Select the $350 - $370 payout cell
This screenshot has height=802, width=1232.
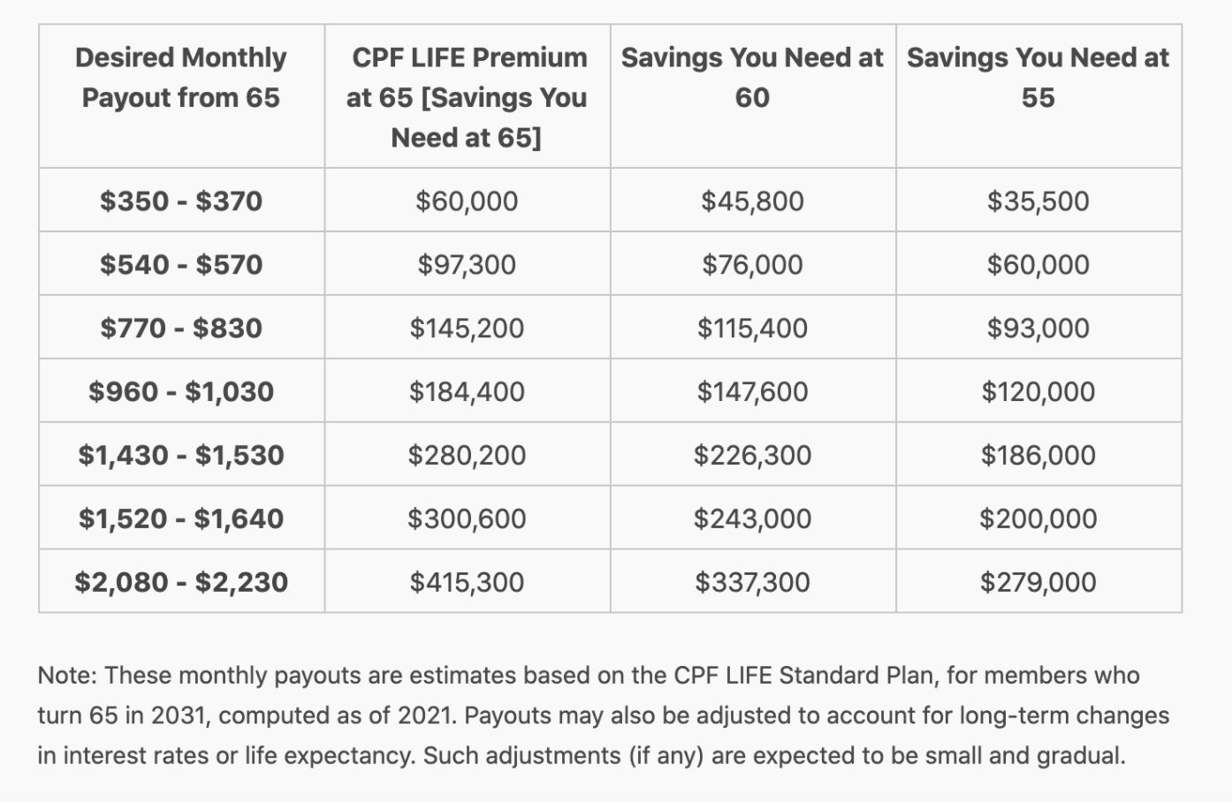pyautogui.click(x=181, y=200)
